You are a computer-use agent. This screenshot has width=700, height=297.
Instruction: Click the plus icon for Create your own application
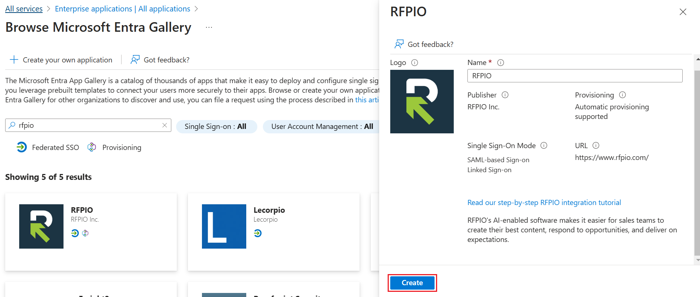14,59
